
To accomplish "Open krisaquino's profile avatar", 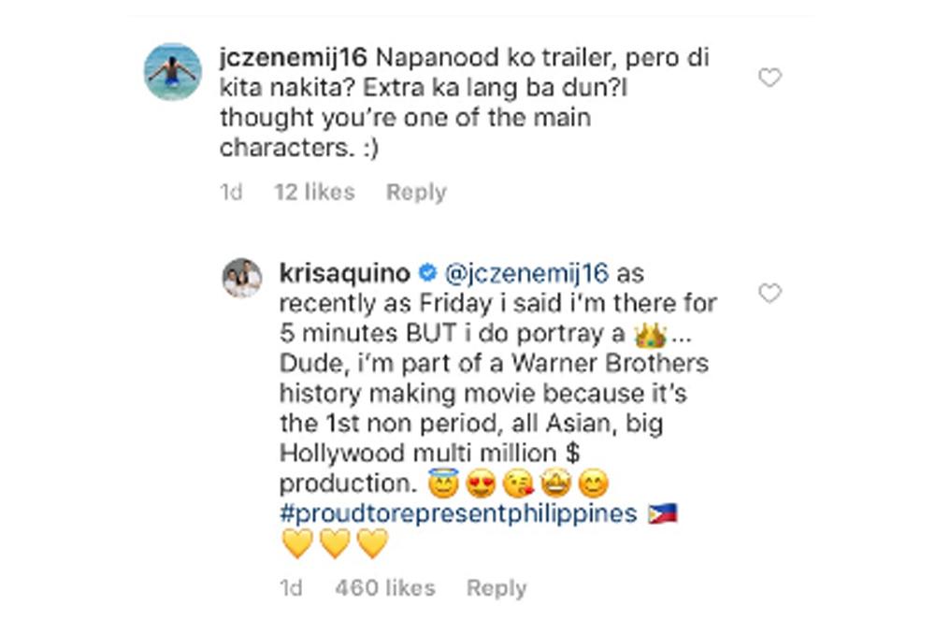I will pos(242,278).
